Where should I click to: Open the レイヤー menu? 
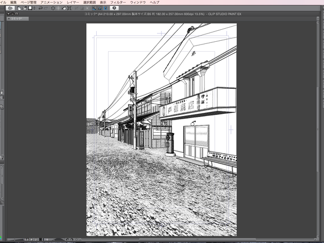pos(73,2)
